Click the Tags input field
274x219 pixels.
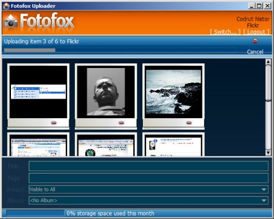[x=148, y=178]
